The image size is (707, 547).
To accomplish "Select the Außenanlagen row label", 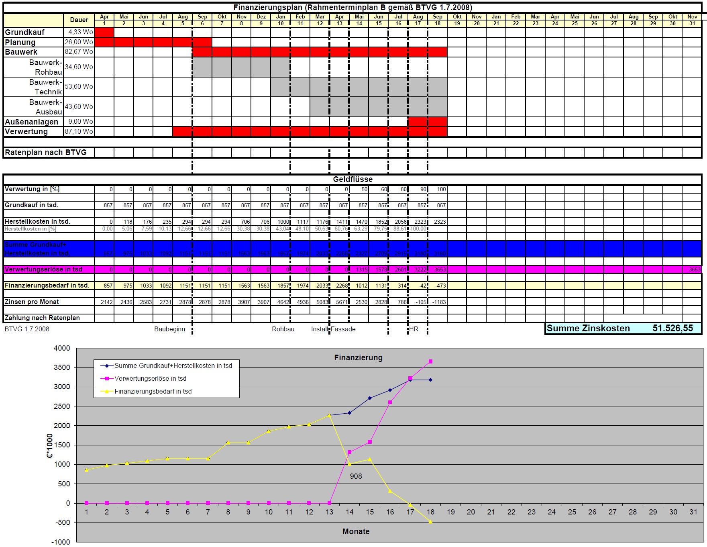I will (x=31, y=122).
